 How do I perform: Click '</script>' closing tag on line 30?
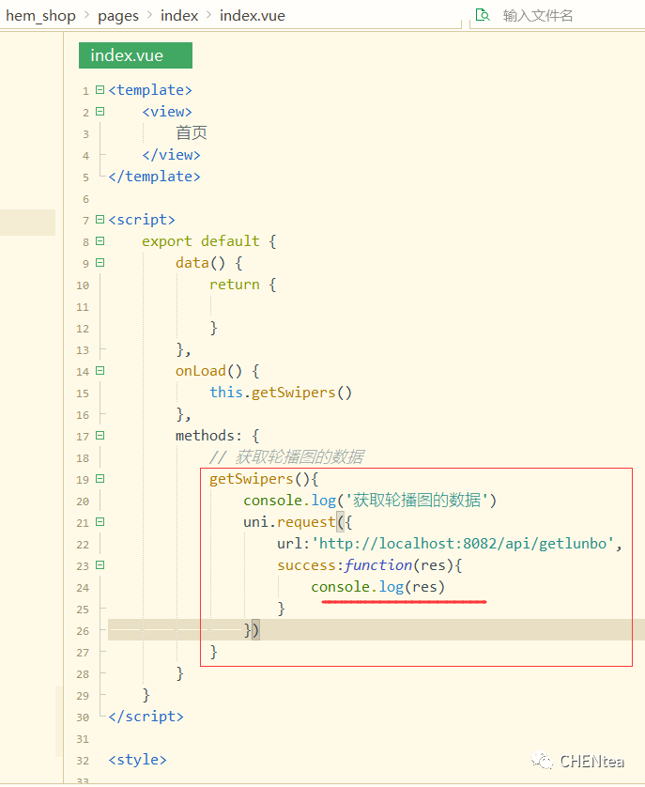click(x=146, y=717)
